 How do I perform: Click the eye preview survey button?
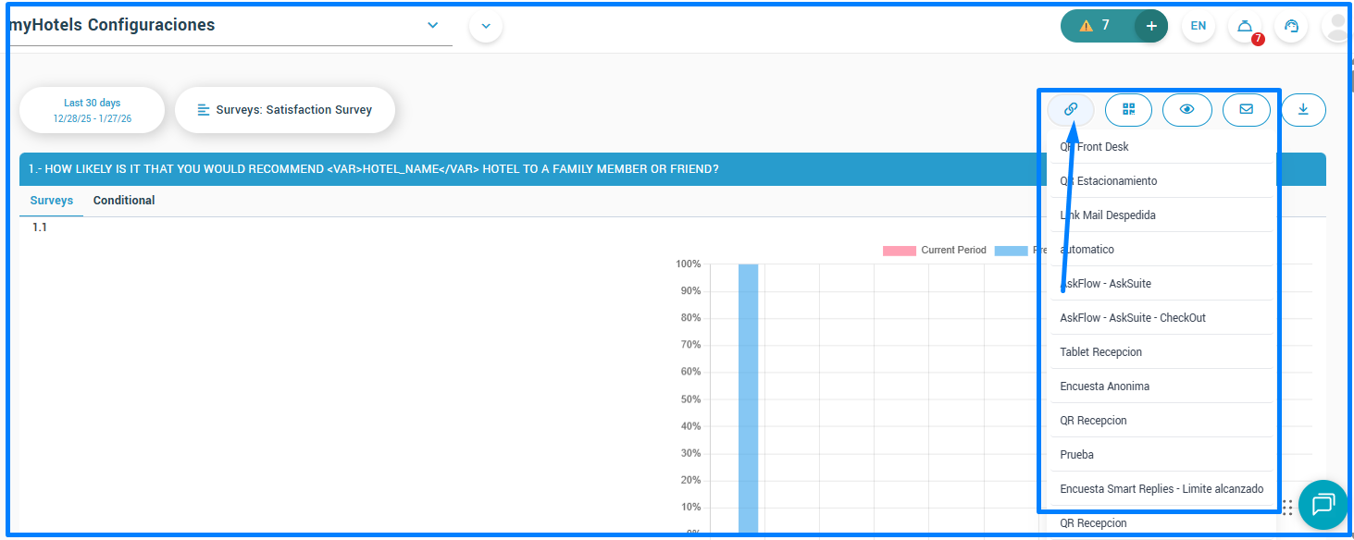tap(1186, 109)
